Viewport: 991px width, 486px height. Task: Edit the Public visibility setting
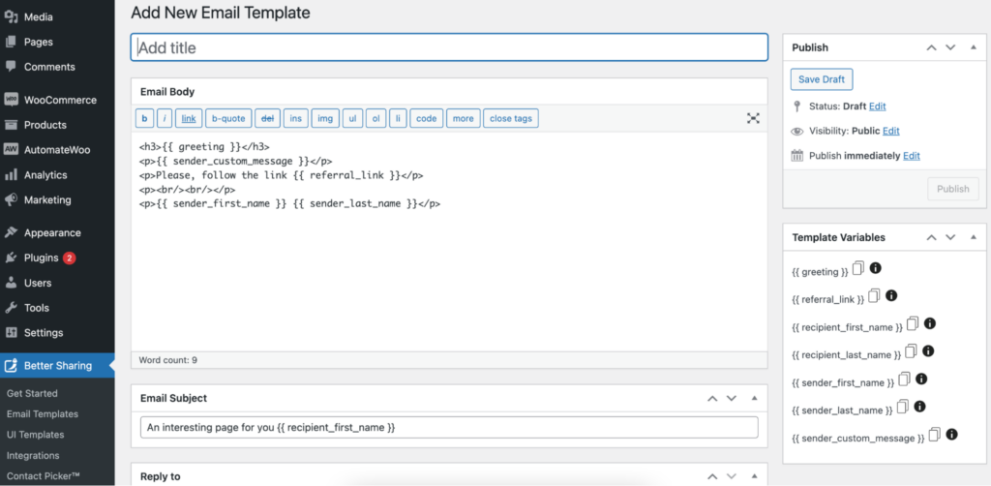pyautogui.click(x=891, y=131)
